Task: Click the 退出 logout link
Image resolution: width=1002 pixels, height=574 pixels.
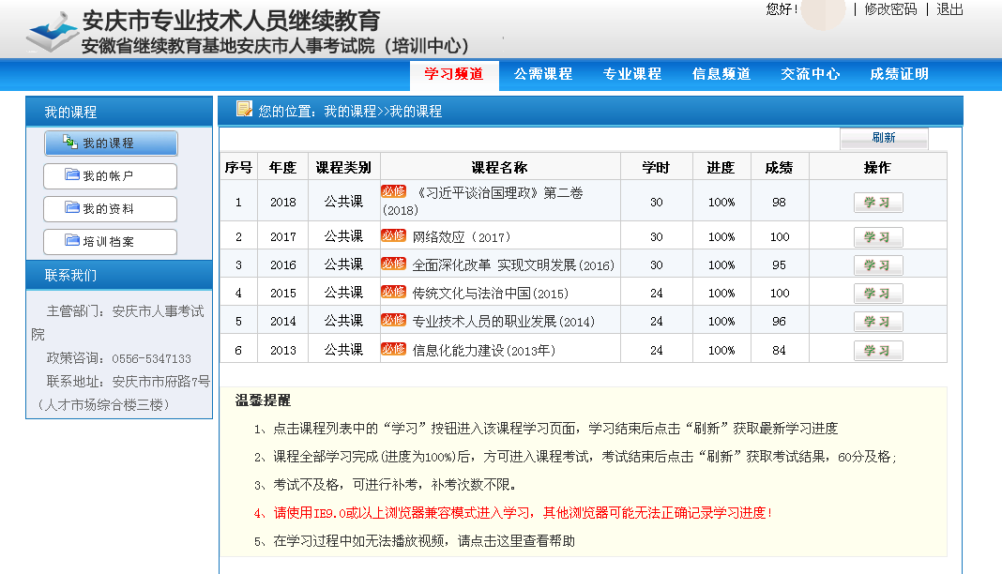Action: tap(949, 9)
